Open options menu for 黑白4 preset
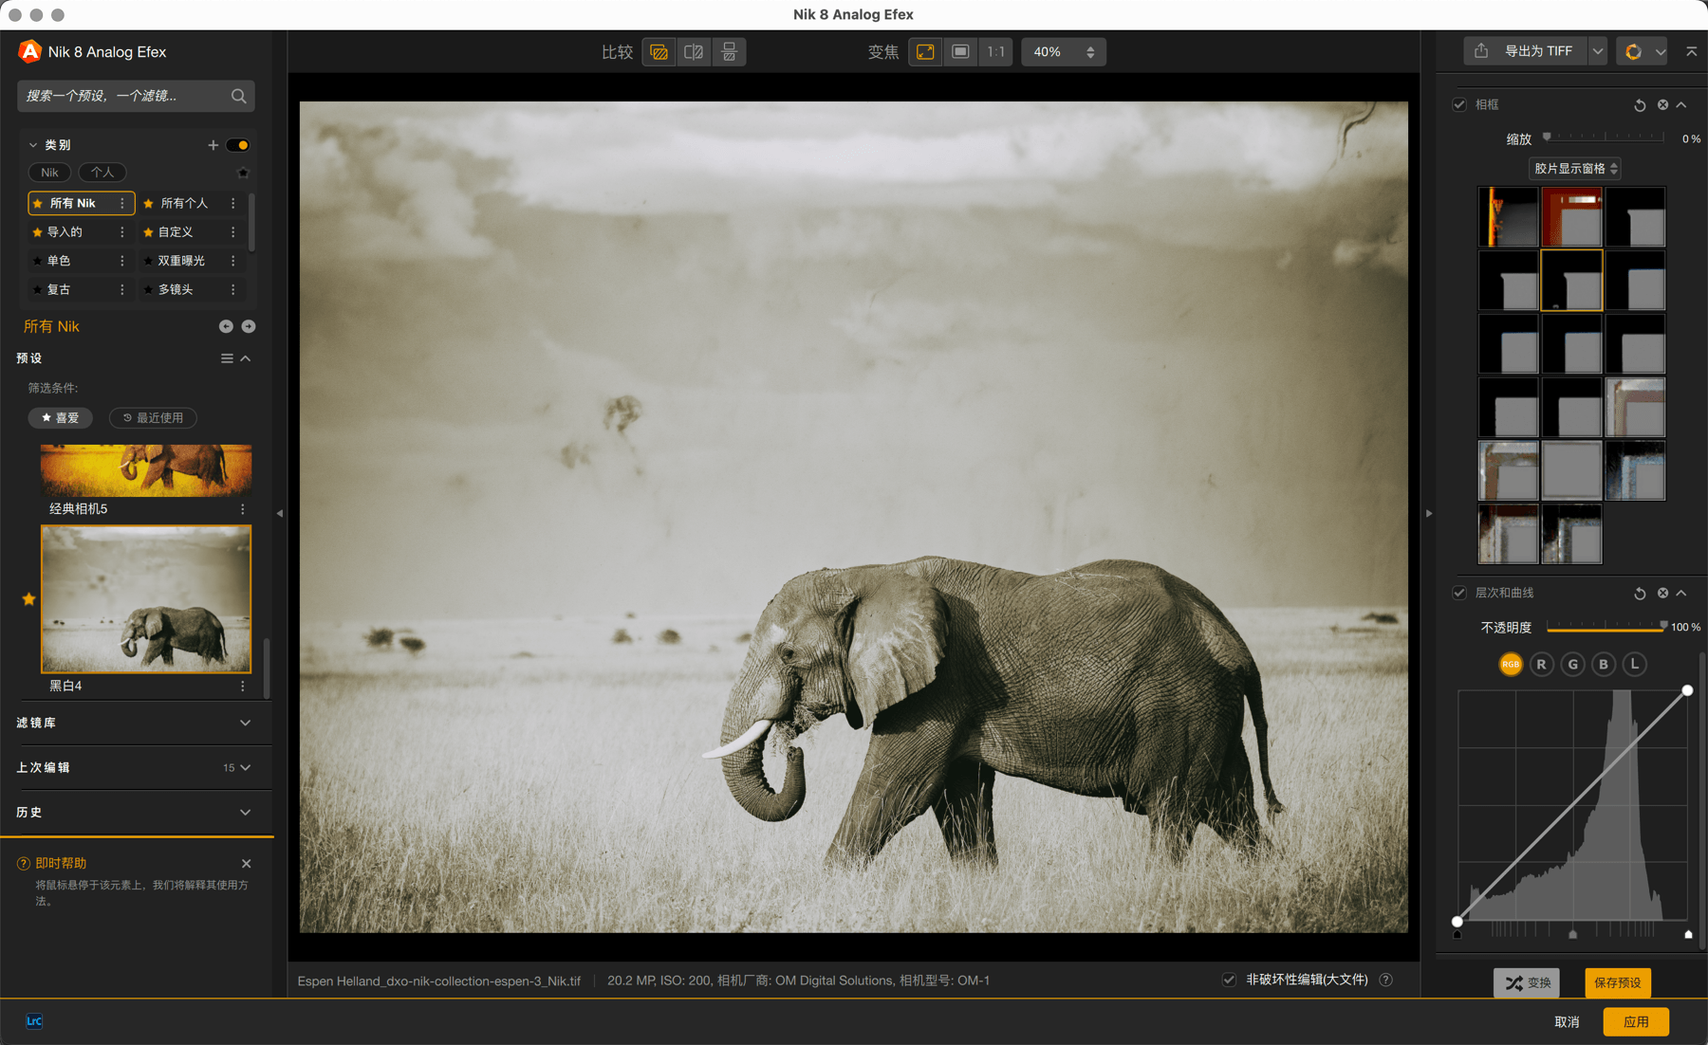1708x1045 pixels. pyautogui.click(x=243, y=686)
